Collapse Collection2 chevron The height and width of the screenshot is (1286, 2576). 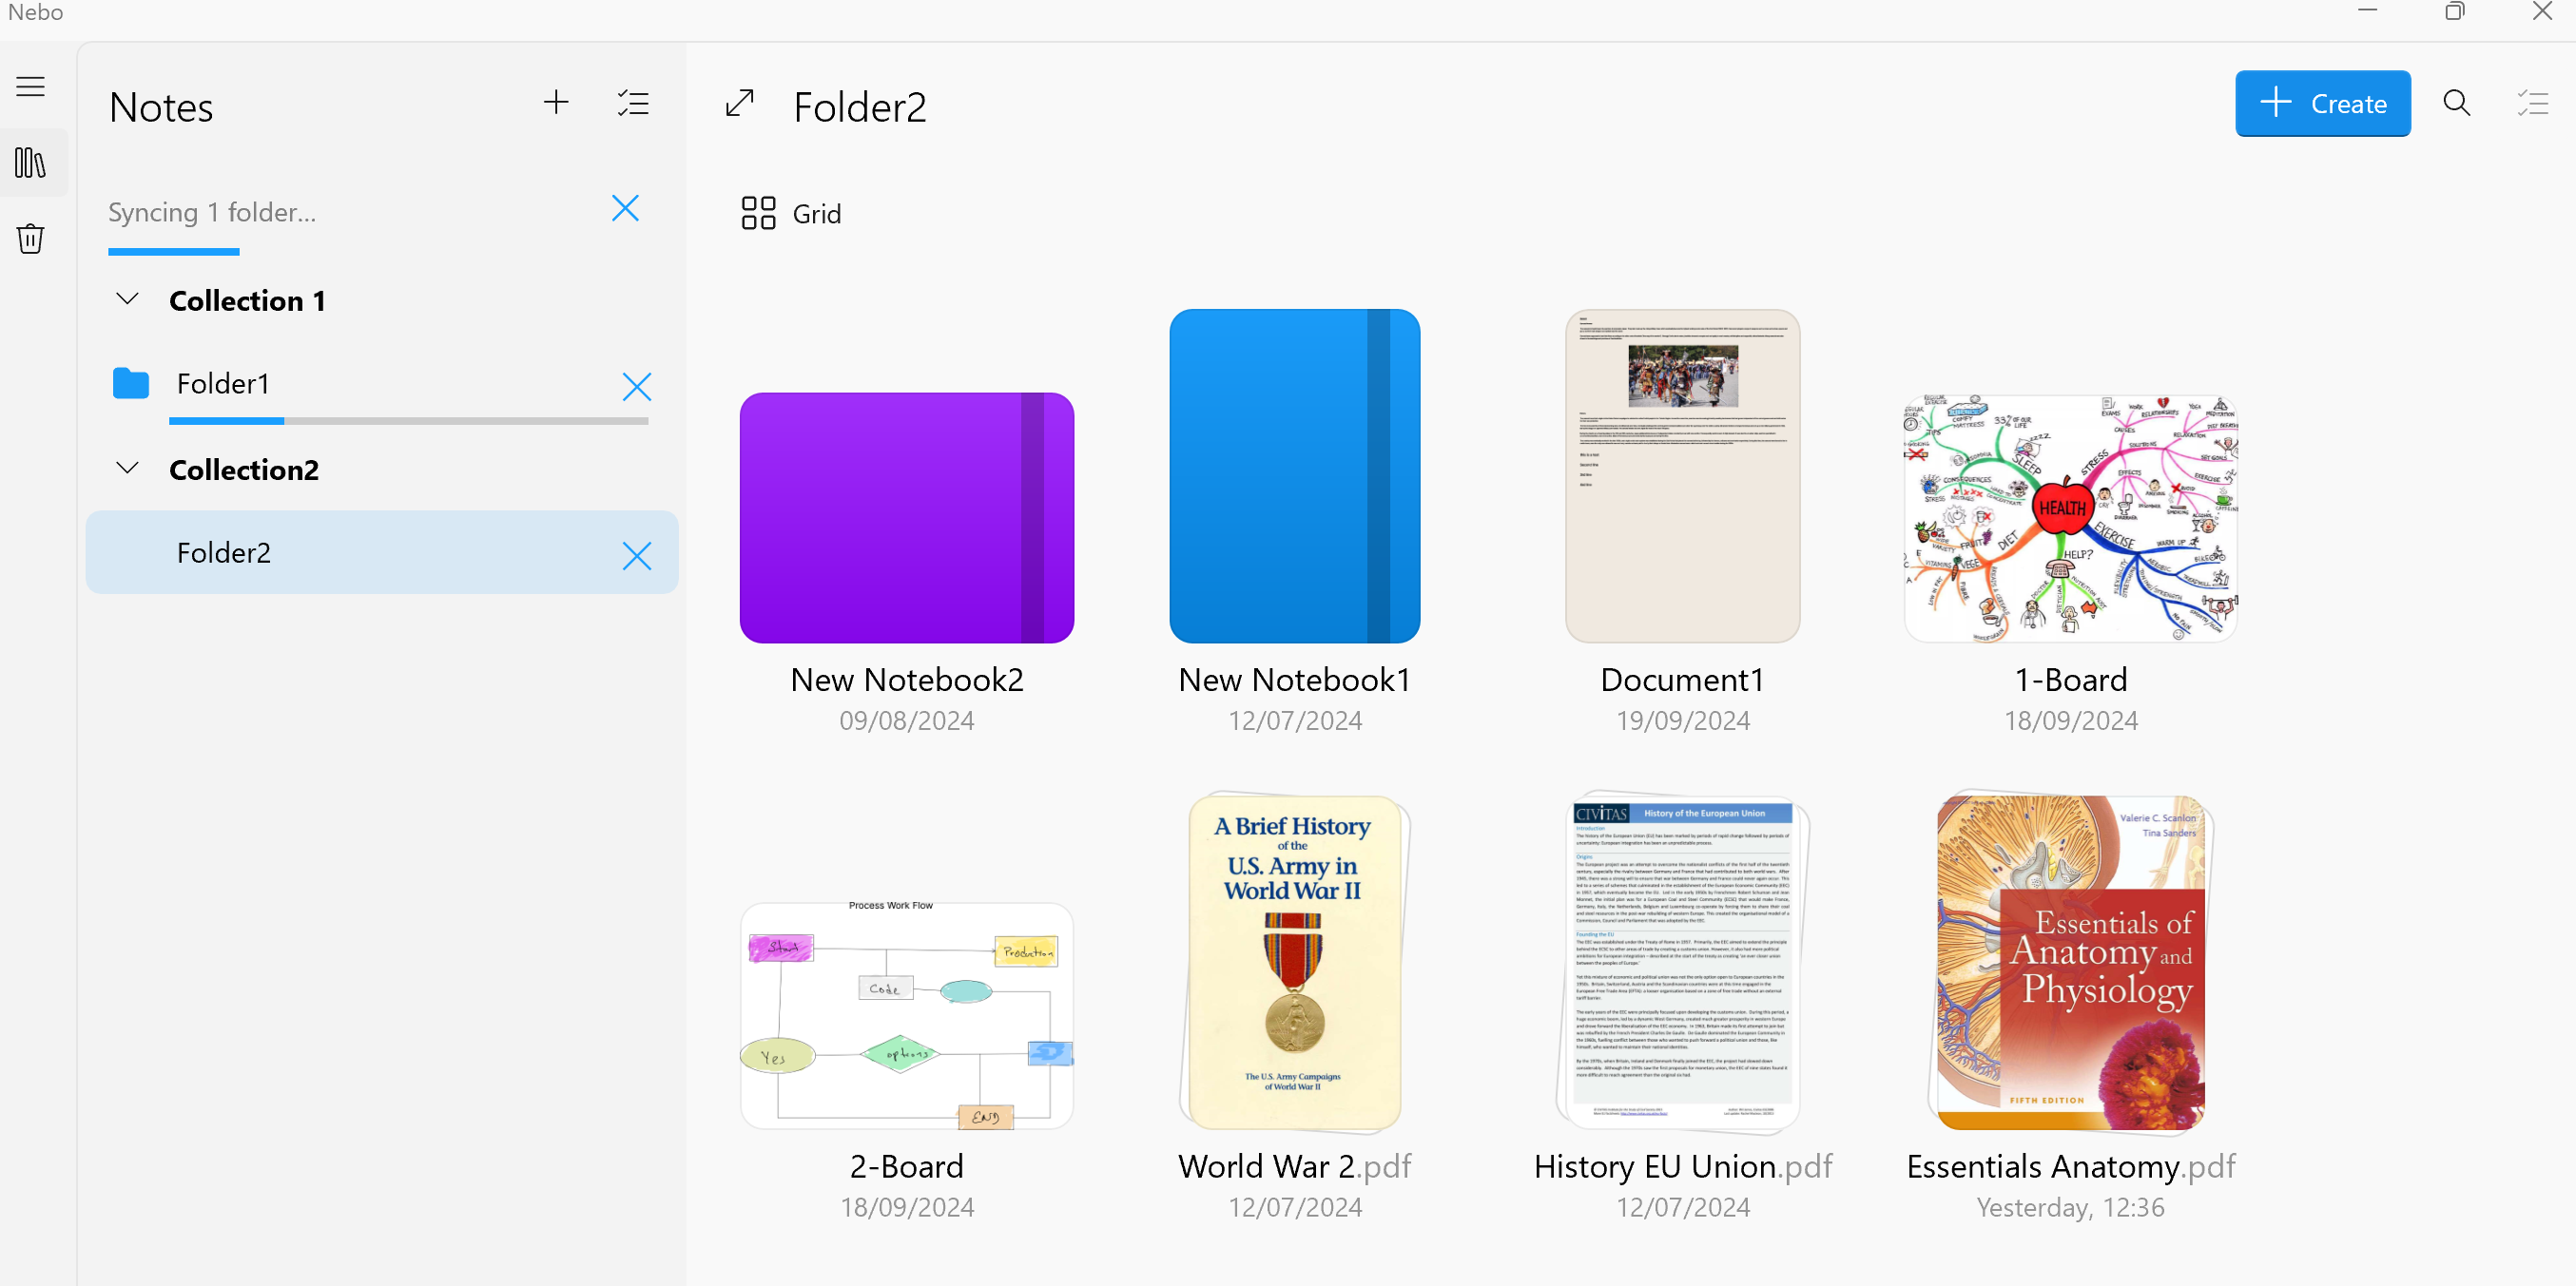[127, 469]
